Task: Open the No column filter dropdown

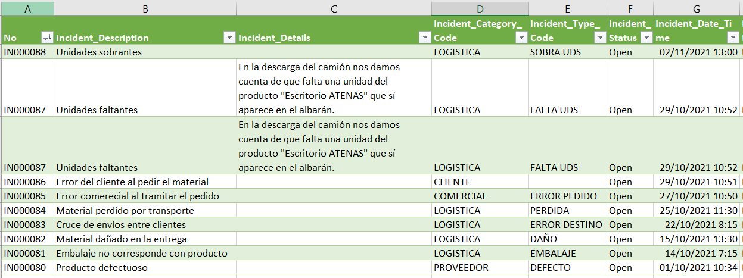Action: (46, 38)
